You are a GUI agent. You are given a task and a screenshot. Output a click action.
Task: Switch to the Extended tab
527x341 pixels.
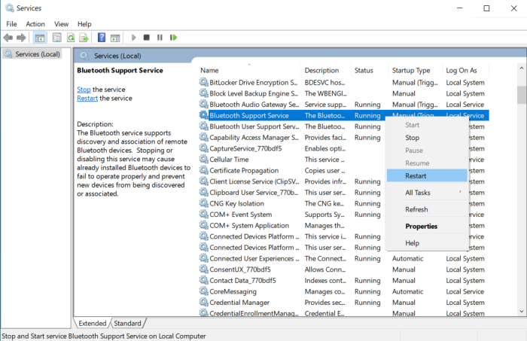pos(92,323)
